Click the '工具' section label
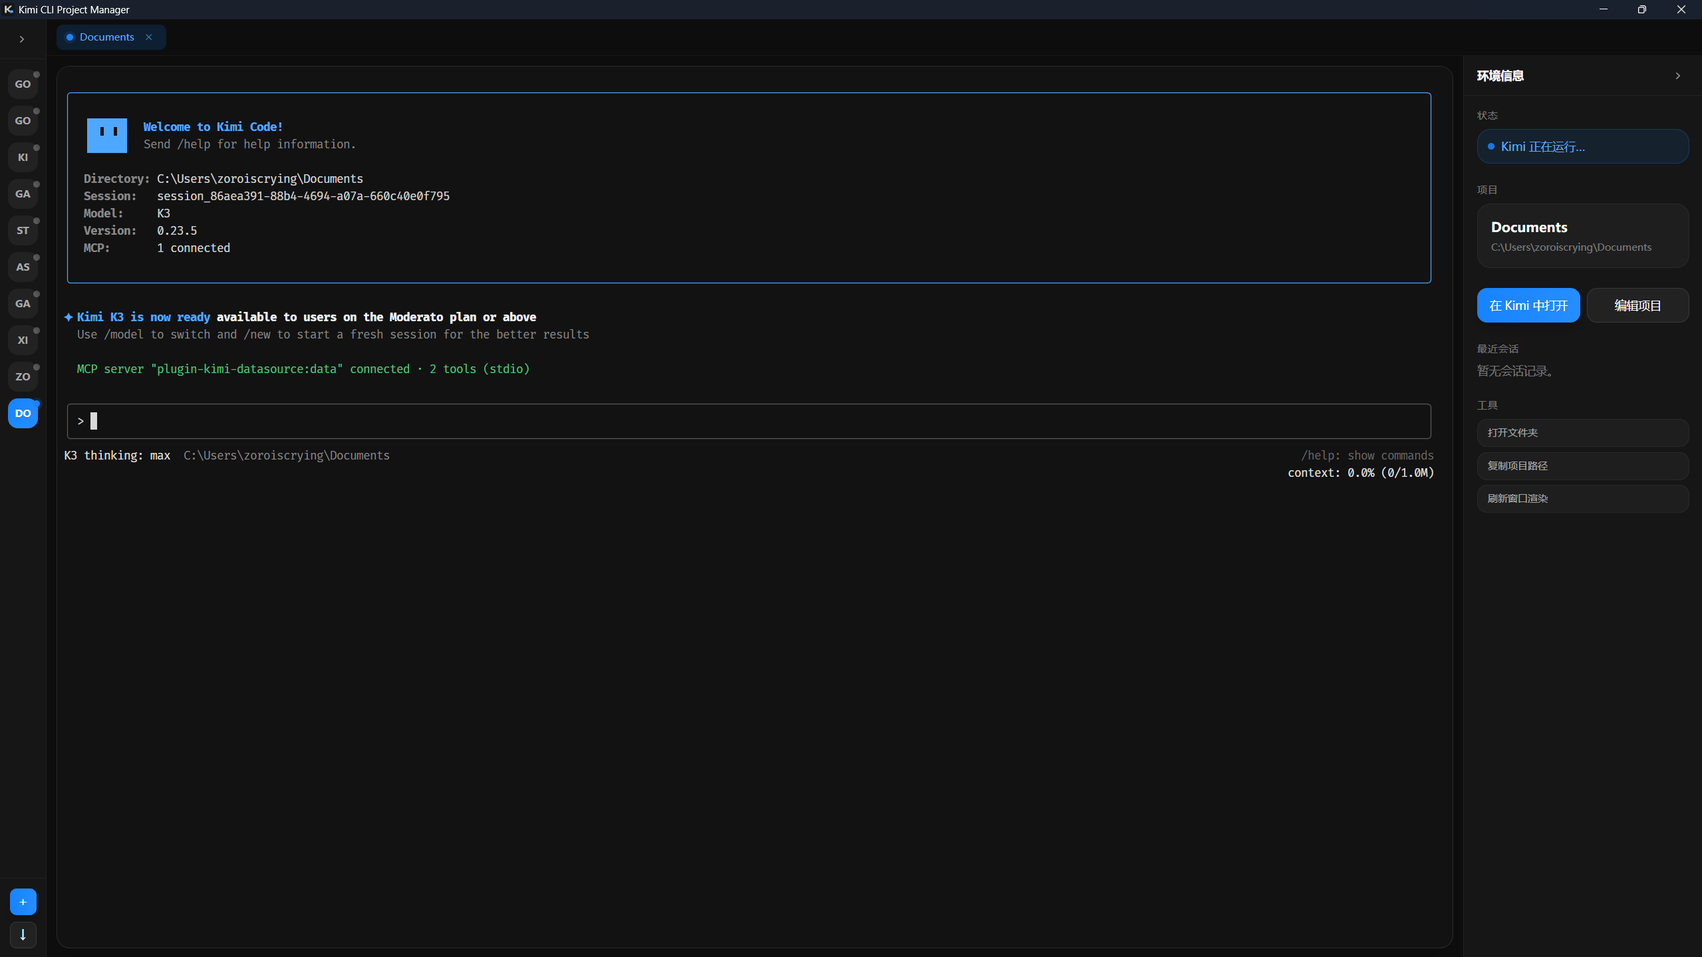Image resolution: width=1702 pixels, height=957 pixels. [x=1488, y=406]
